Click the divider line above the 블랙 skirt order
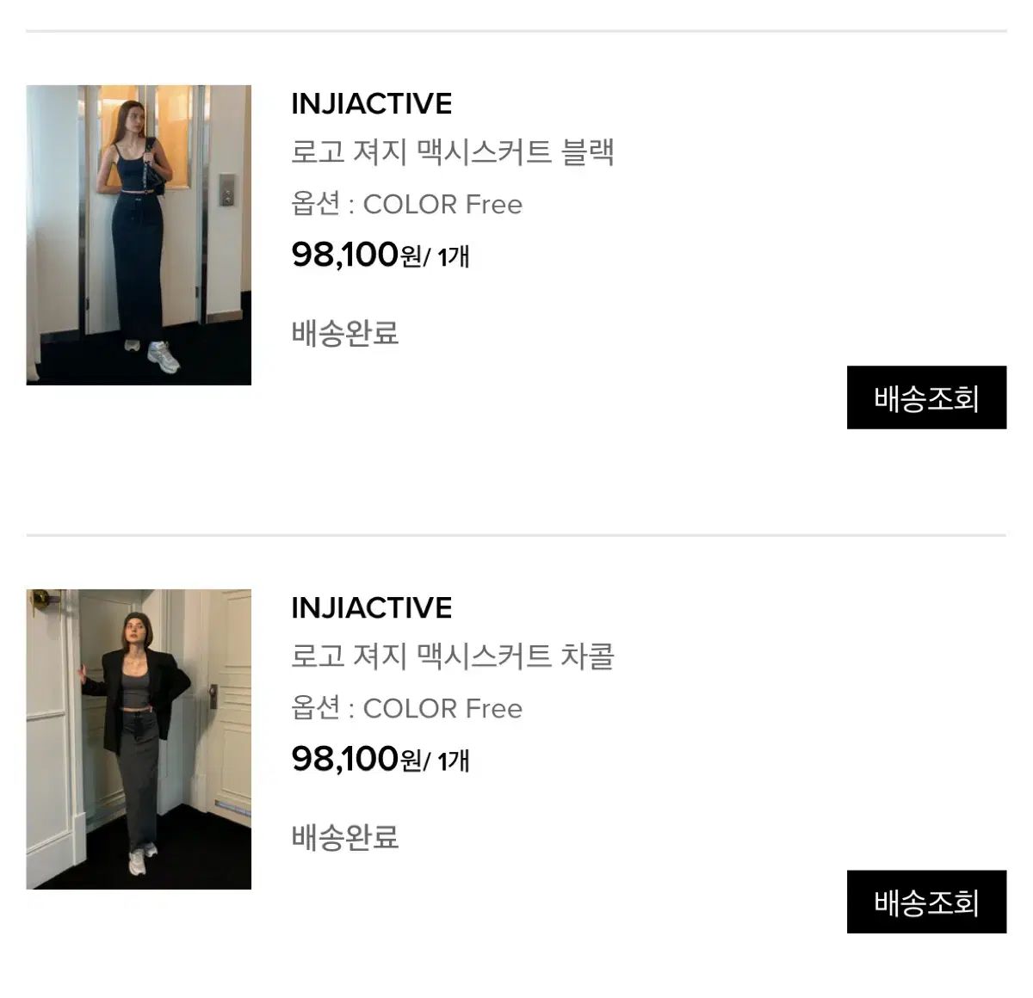 pos(516,31)
